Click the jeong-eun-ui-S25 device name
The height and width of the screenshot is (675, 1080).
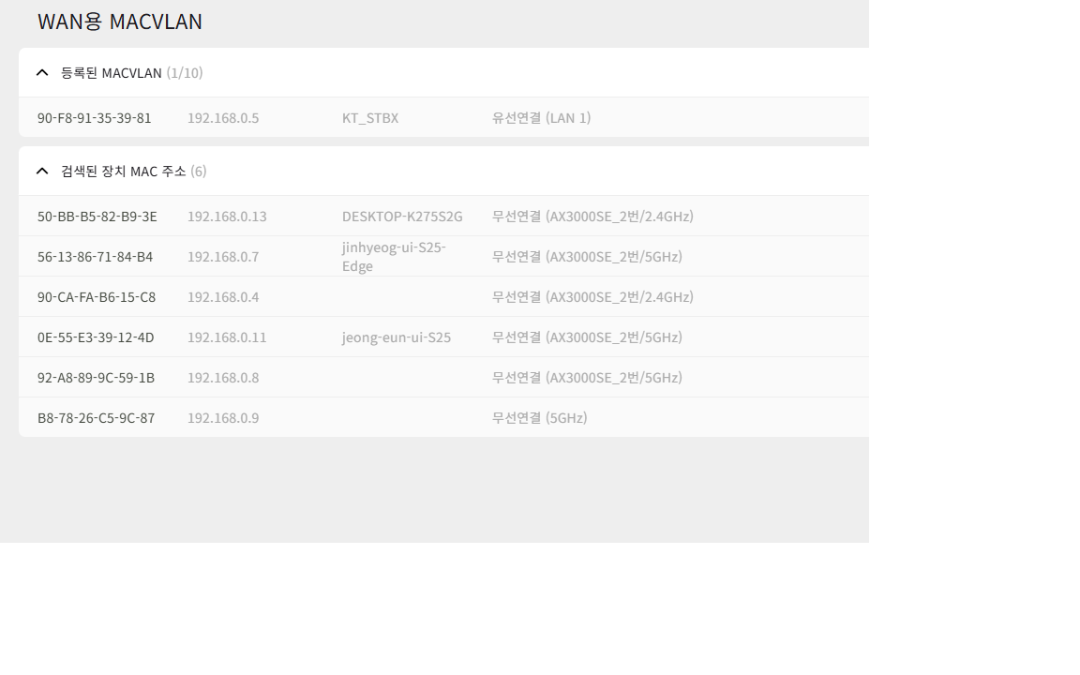point(396,337)
